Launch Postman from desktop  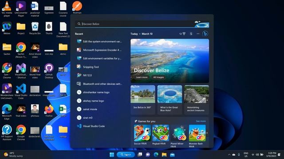pos(77,8)
